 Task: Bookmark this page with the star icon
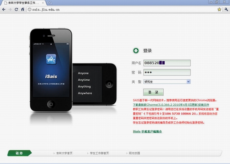point(219,10)
